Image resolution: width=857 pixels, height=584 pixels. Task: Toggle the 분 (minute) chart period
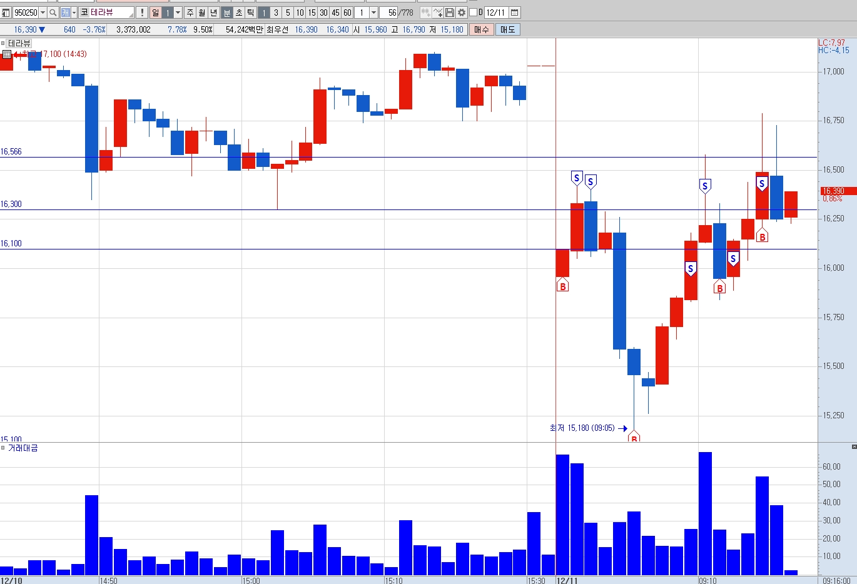click(x=227, y=13)
